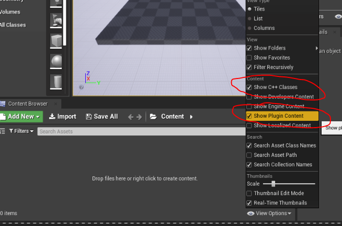Open the Filters dropdown
Viewport: 342px width, 226px height.
click(21, 131)
